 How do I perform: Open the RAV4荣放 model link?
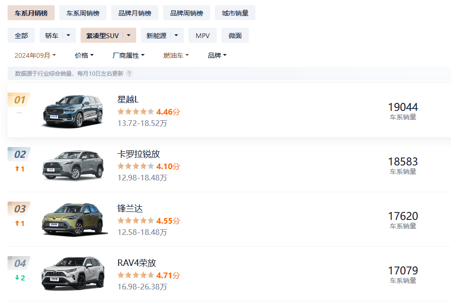click(137, 263)
